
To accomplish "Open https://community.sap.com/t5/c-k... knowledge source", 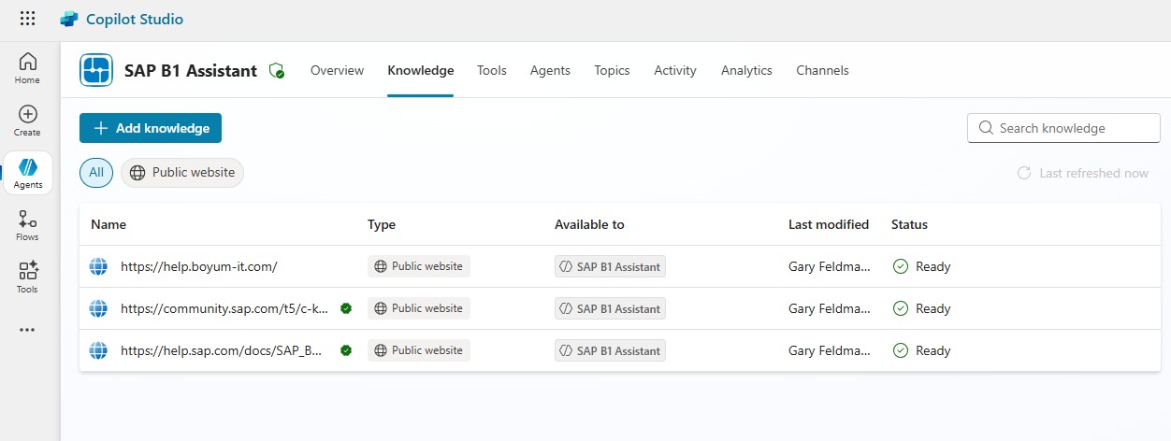I will pos(224,308).
